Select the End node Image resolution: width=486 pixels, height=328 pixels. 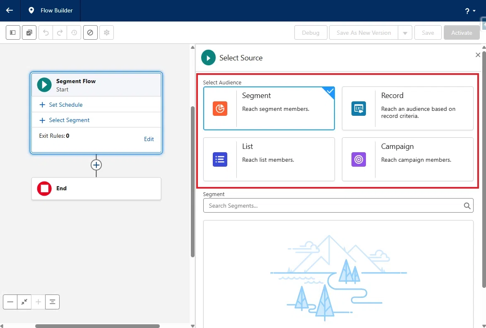[96, 188]
